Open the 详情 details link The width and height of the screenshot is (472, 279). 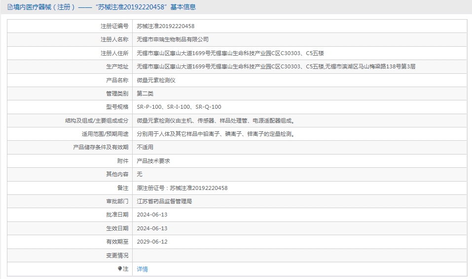pyautogui.click(x=143, y=269)
